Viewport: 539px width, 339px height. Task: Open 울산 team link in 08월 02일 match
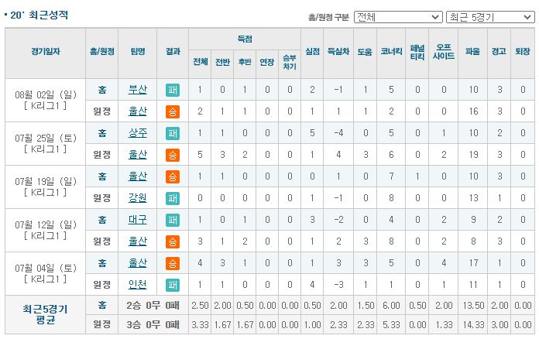click(138, 111)
